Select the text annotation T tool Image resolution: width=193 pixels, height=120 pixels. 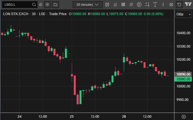(x=155, y=5)
